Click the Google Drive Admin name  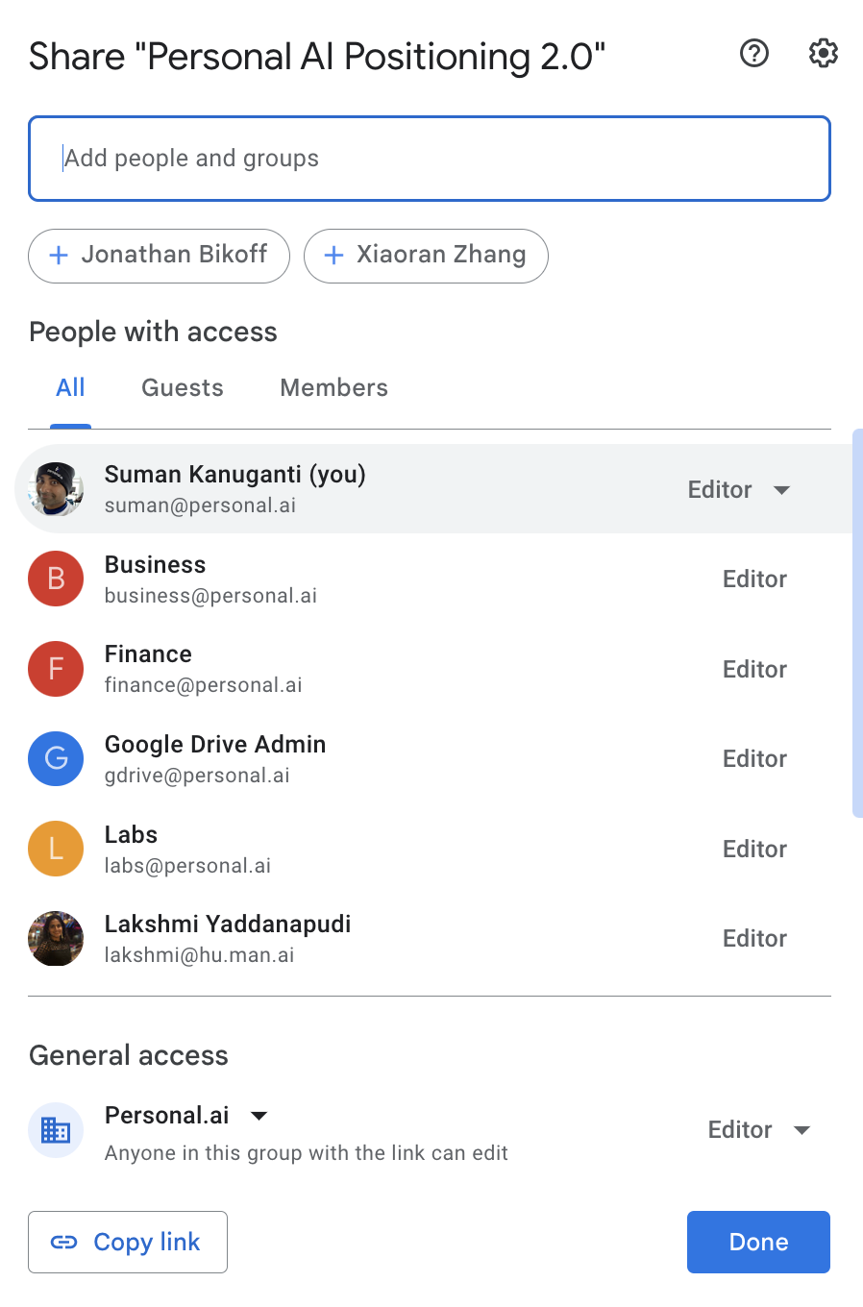coord(215,745)
